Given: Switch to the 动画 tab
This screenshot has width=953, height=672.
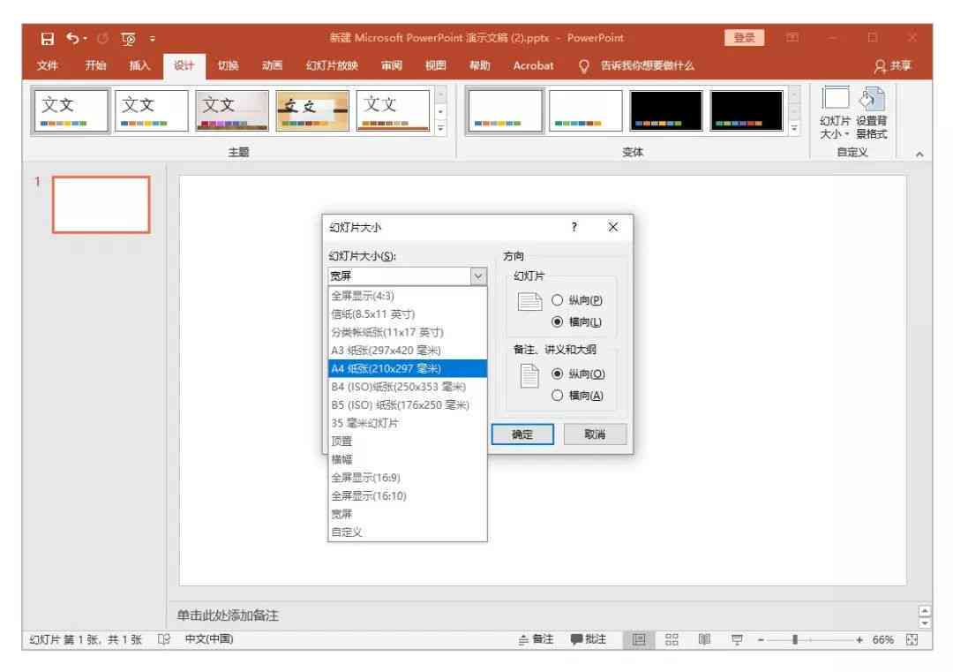Looking at the screenshot, I should 272,65.
